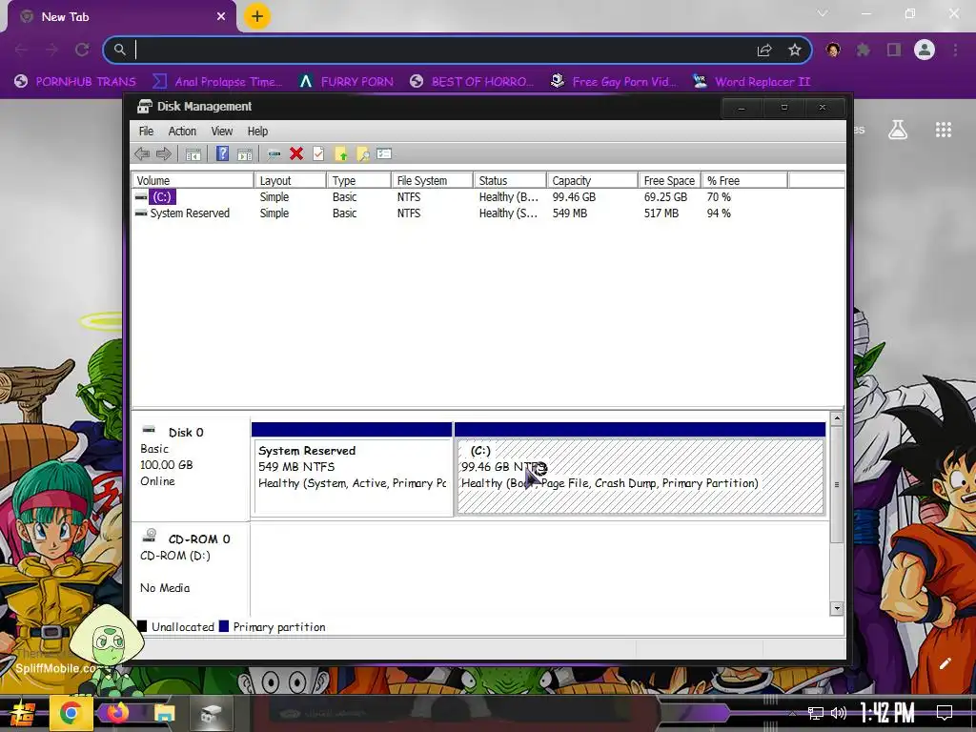
Task: Select the Disk 0 Basic label panel
Action: pos(191,469)
